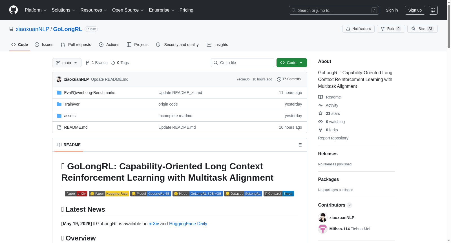The image size is (451, 243).
Task: Click the Paper arXiv badge
Action: [76, 194]
